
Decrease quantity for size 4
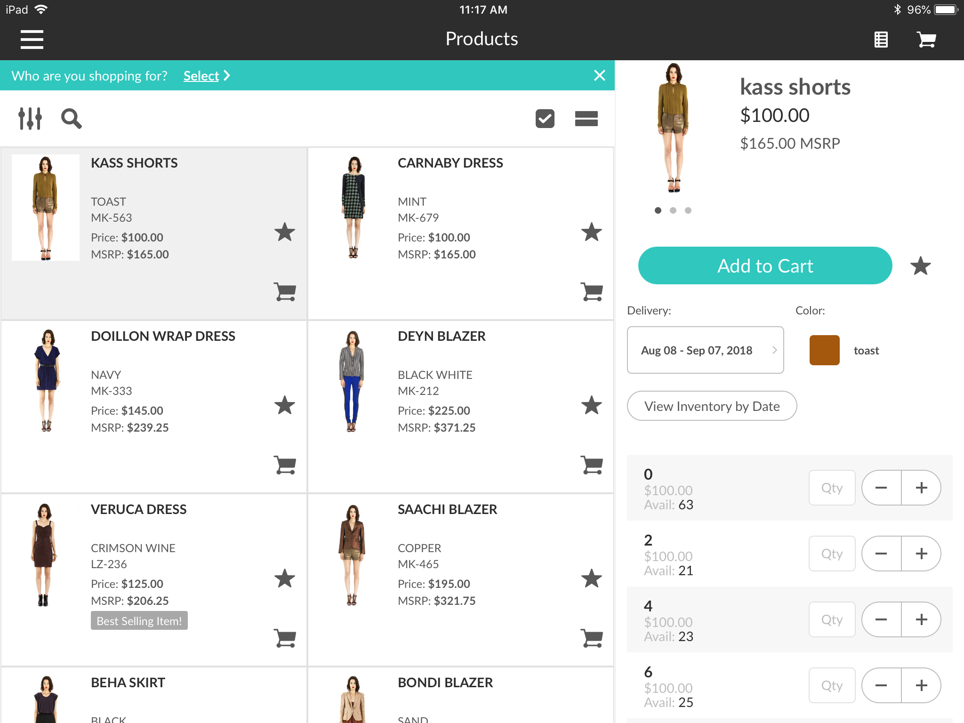click(882, 619)
